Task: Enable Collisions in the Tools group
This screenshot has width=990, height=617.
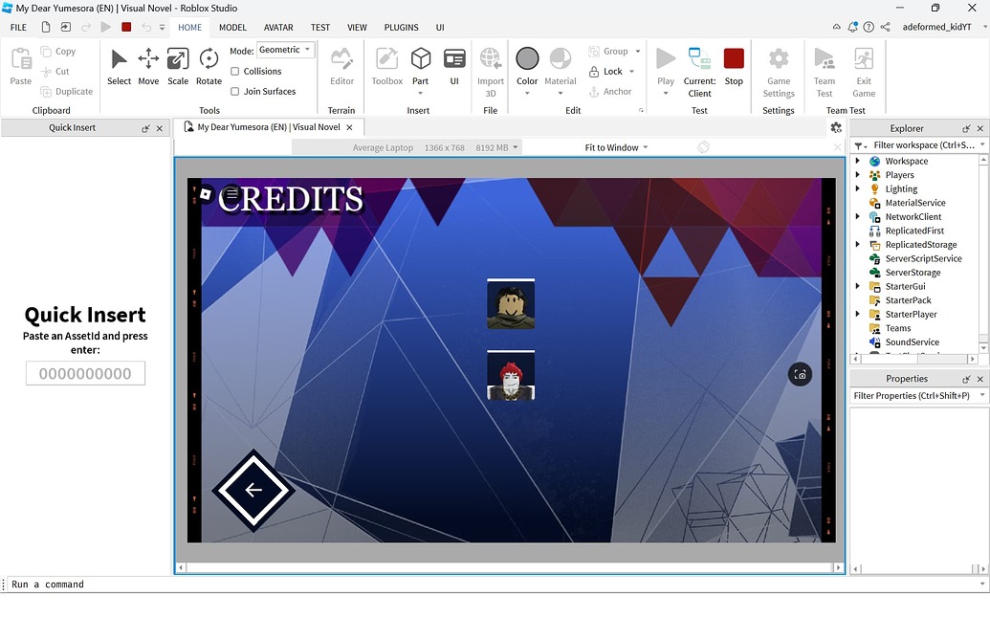Action: [x=235, y=71]
